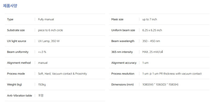Viewport: 214px width, 105px height.
Task: Select the 150kg weight value
Action: 42,85
